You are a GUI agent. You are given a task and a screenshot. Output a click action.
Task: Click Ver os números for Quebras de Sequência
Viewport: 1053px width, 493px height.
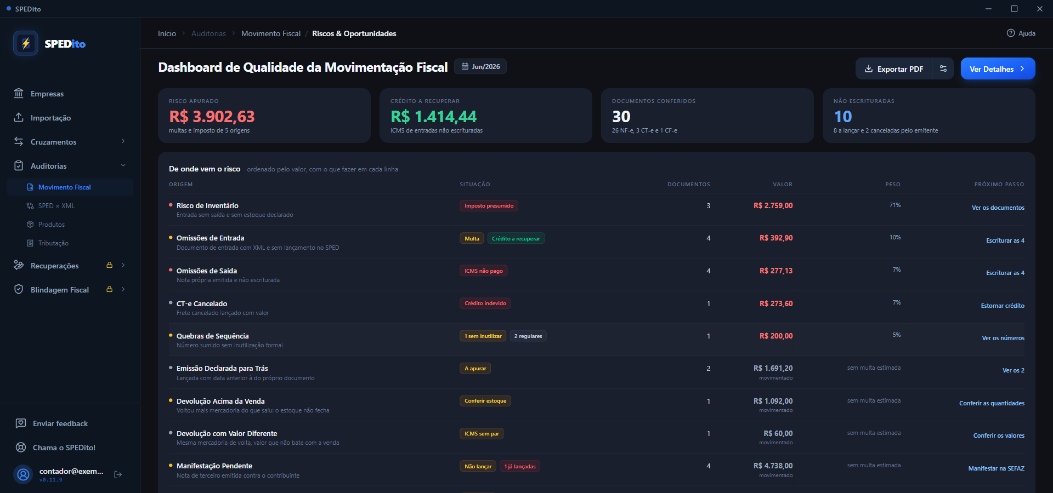point(1003,338)
